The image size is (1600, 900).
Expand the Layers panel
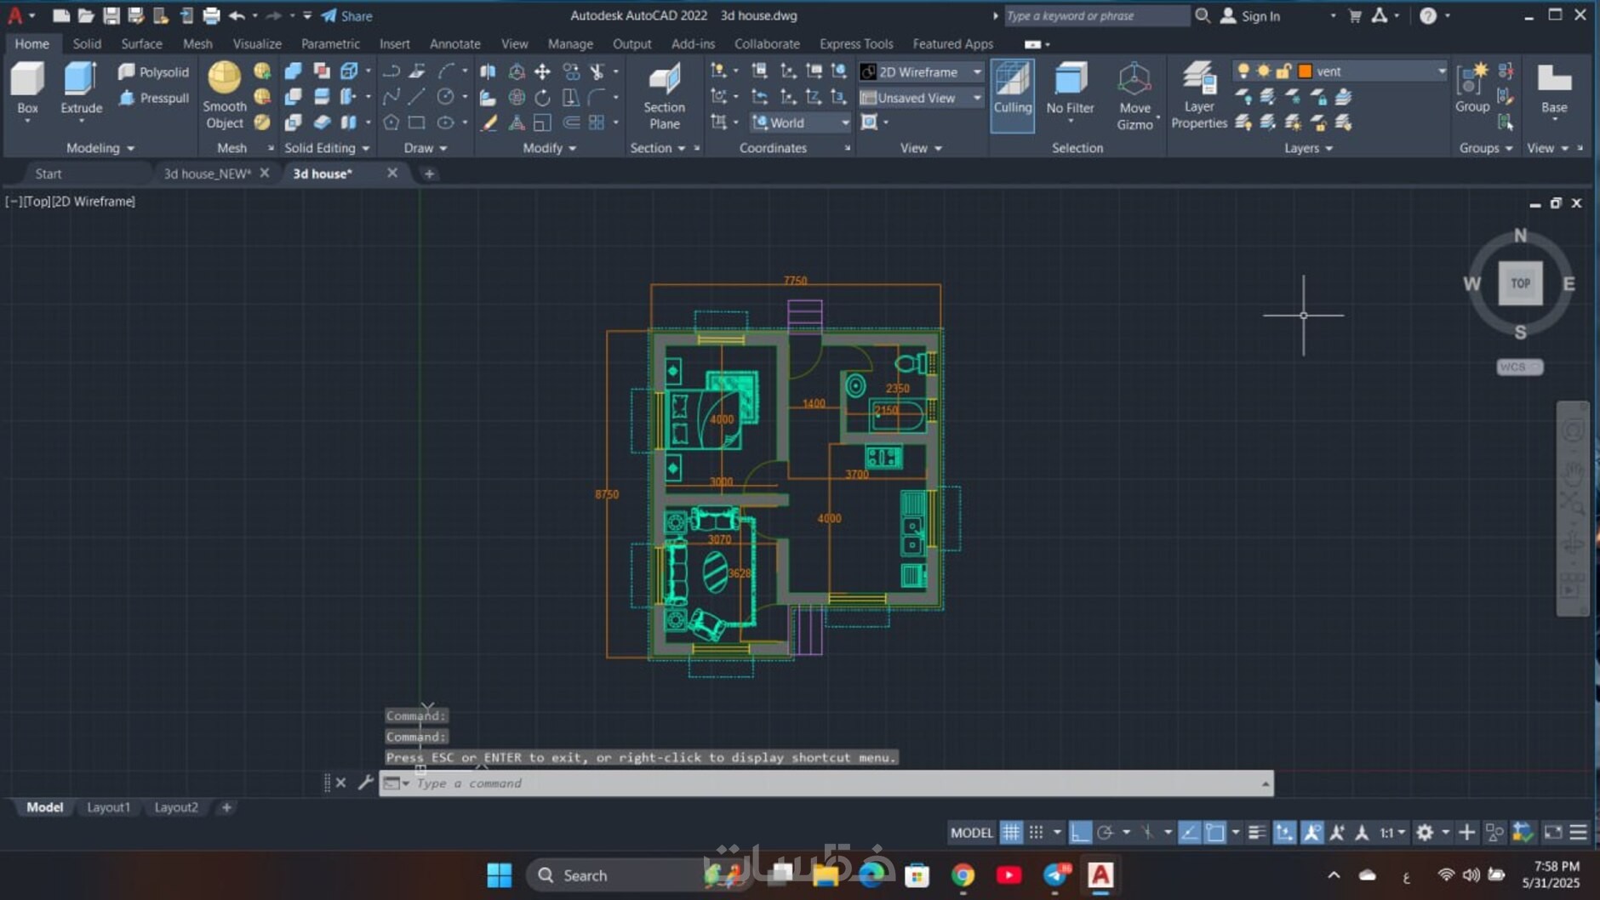click(x=1308, y=148)
